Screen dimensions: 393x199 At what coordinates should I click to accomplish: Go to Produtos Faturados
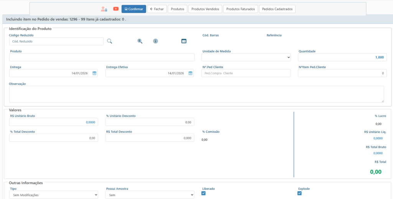pyautogui.click(x=241, y=9)
